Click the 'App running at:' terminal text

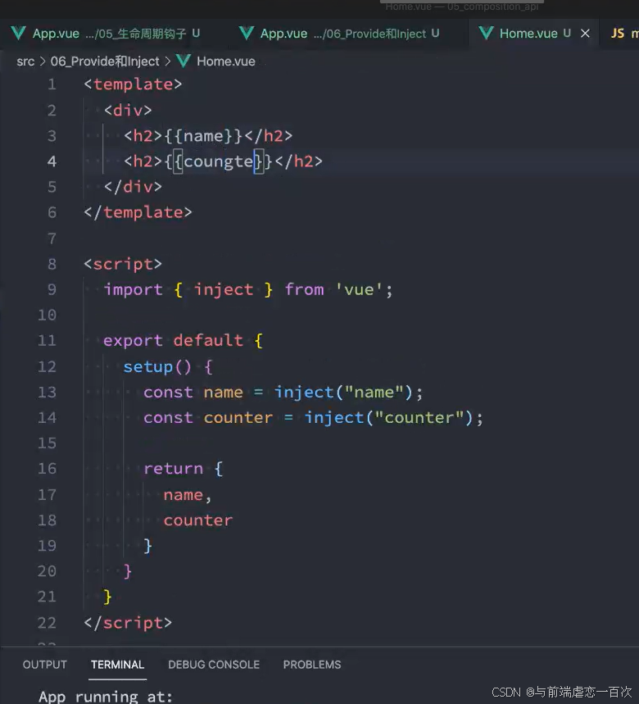106,697
